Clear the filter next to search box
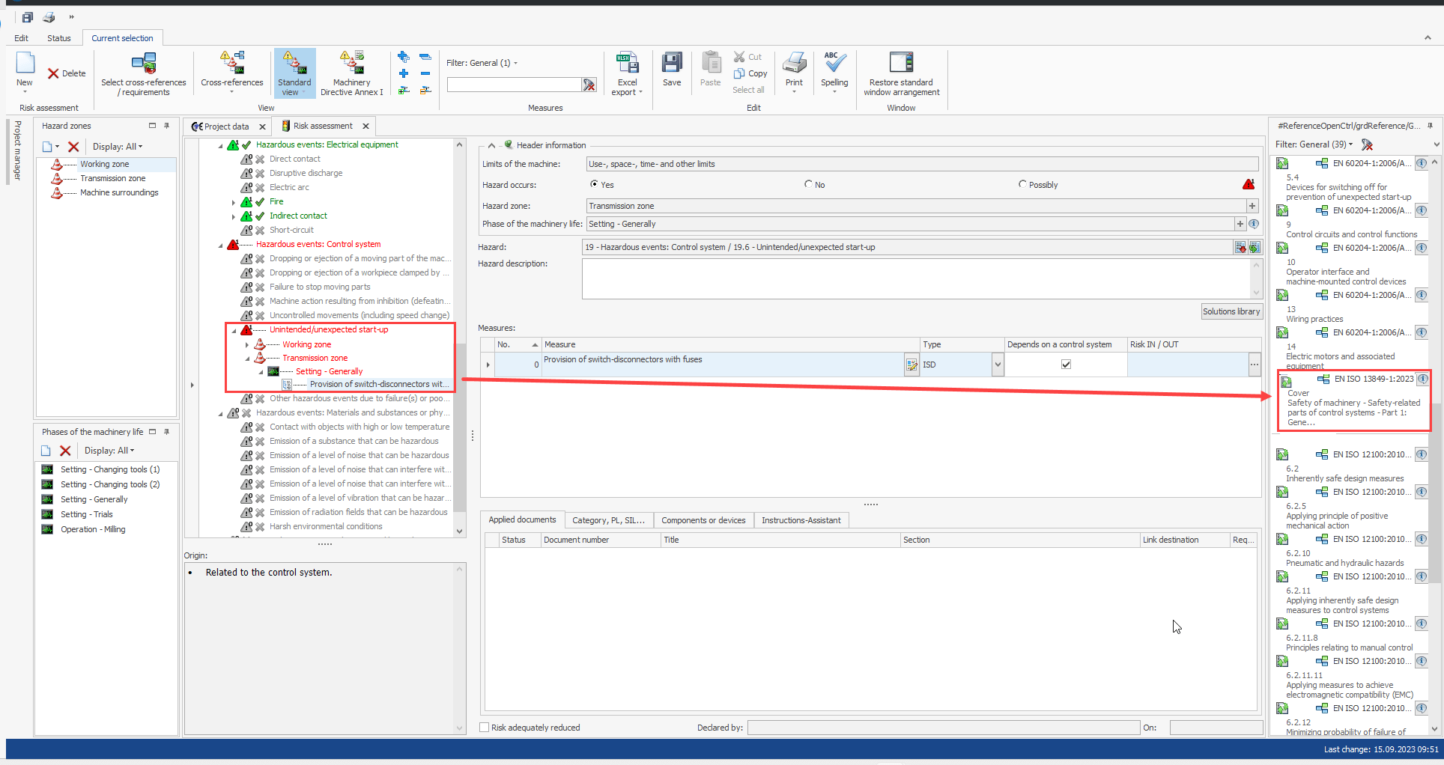This screenshot has width=1444, height=765. click(589, 85)
